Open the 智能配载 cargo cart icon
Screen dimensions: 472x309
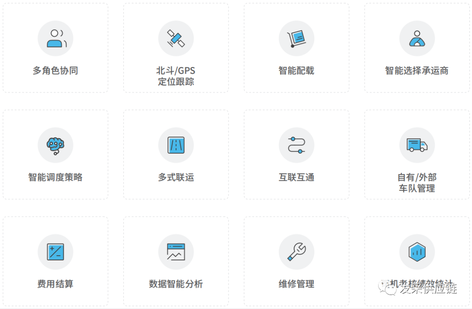(296, 39)
